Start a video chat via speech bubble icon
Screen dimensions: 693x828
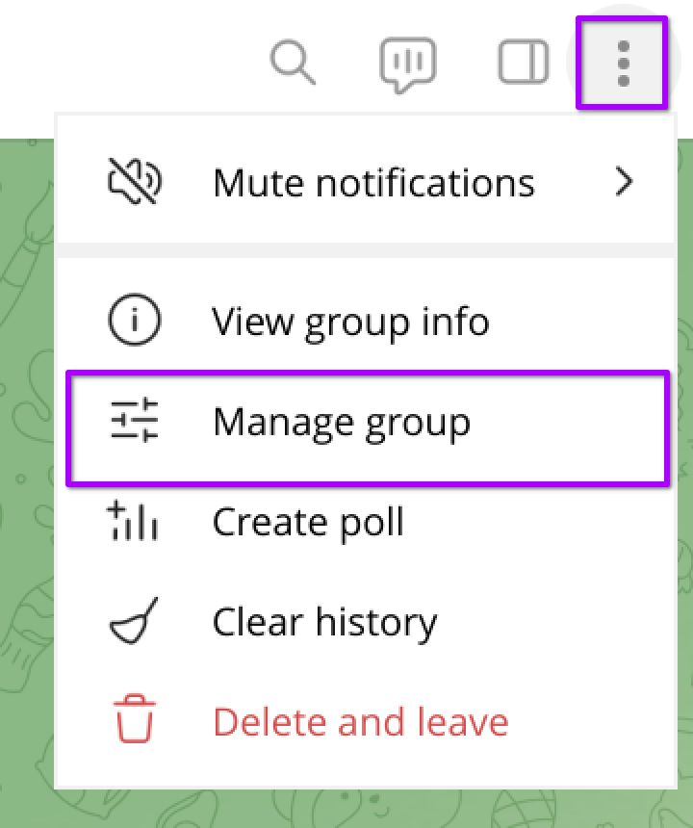click(407, 64)
